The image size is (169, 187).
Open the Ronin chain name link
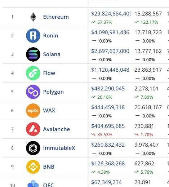[50, 36]
